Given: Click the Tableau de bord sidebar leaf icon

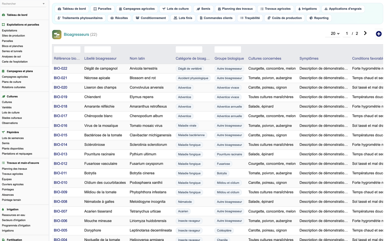Looking at the screenshot, I should [x=4, y=15].
